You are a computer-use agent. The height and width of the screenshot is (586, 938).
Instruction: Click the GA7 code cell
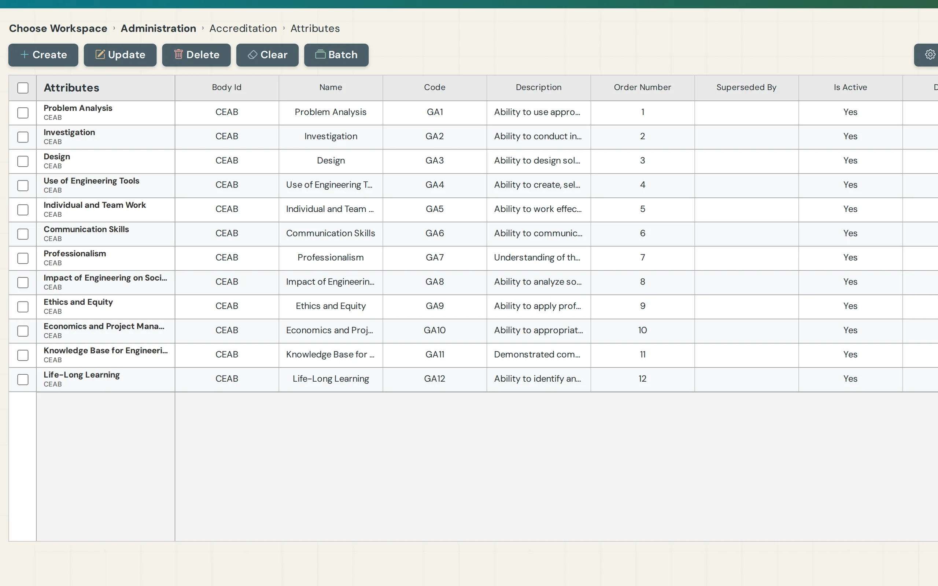click(435, 258)
